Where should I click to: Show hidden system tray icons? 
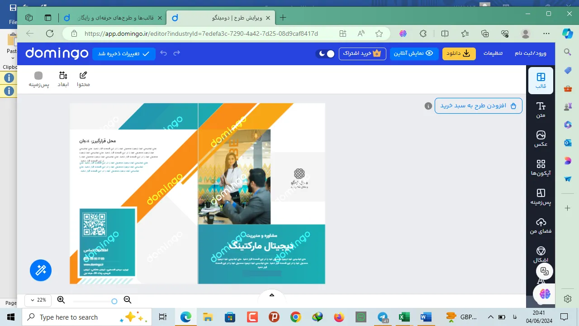490,317
